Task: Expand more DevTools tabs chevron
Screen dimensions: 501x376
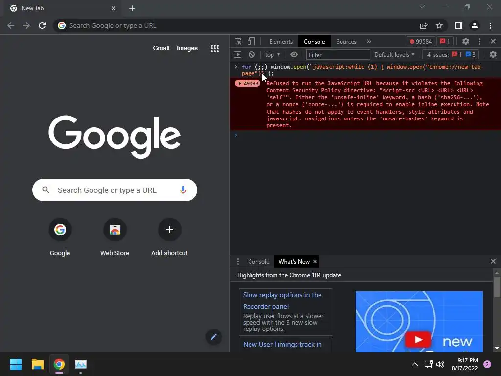Action: 369,41
